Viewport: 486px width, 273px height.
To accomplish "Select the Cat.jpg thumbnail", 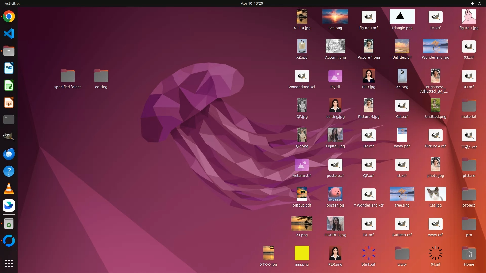I will coord(435,194).
